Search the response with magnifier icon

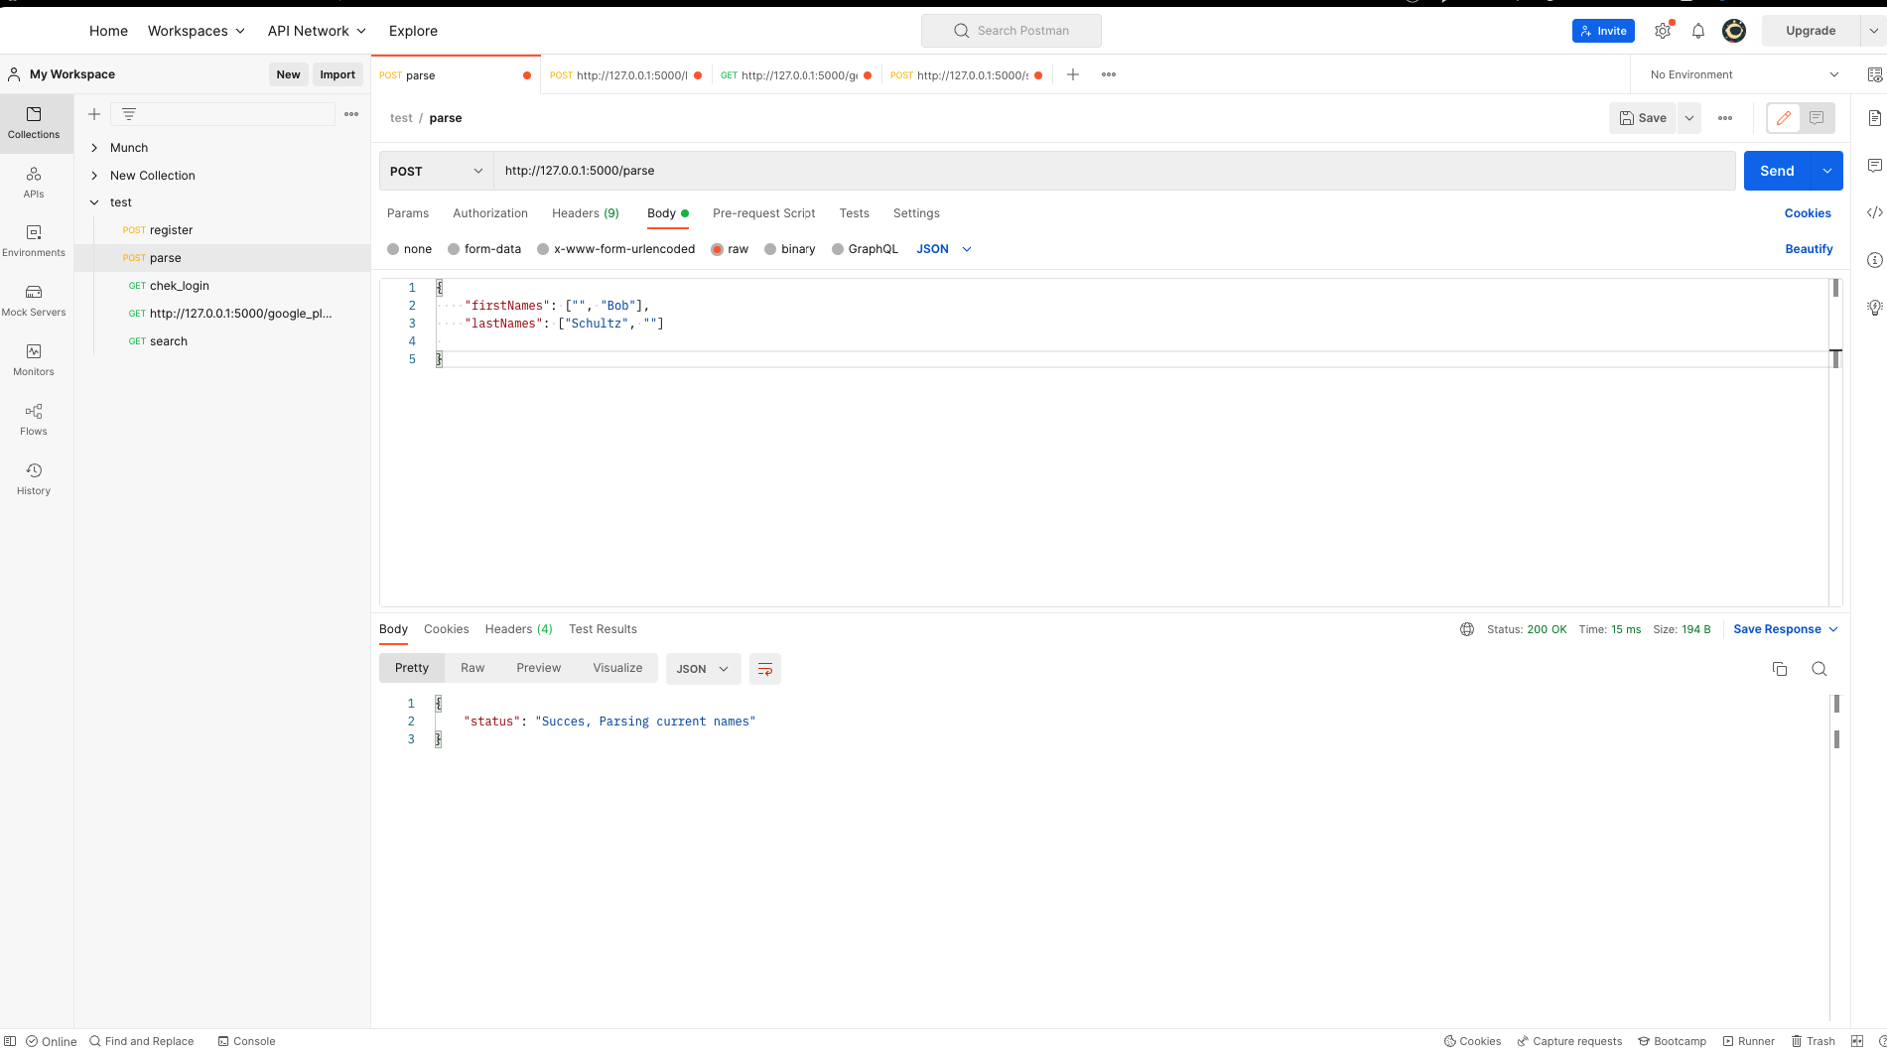coord(1819,669)
